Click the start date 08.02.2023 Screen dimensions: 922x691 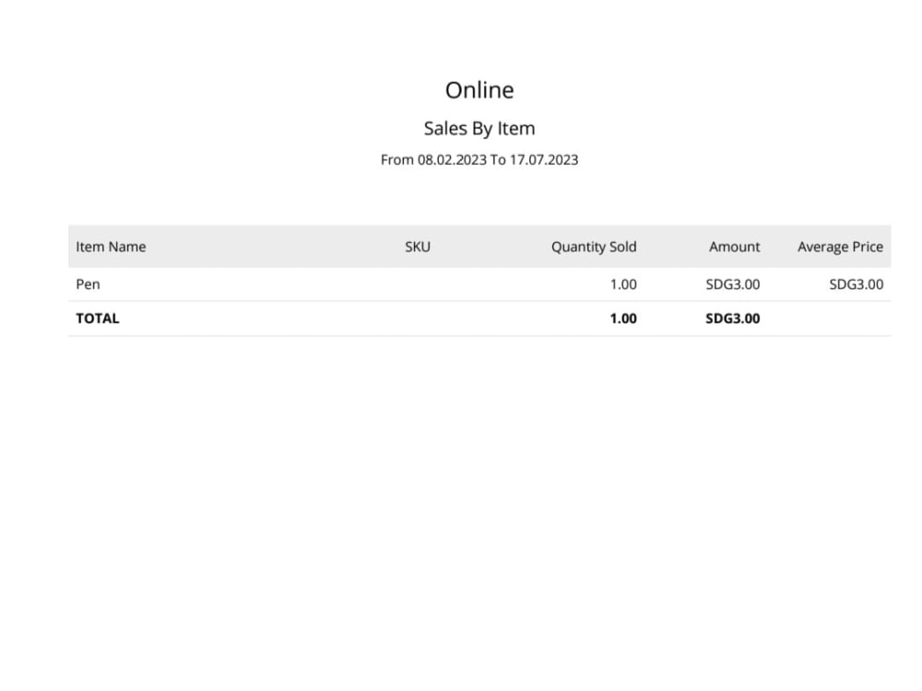click(x=452, y=159)
